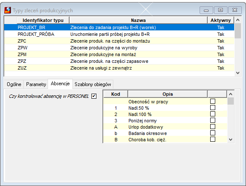Check the 'Nadl.100 %' checkbox
Image resolution: width=246 pixels, height=186 pixels.
click(213, 114)
